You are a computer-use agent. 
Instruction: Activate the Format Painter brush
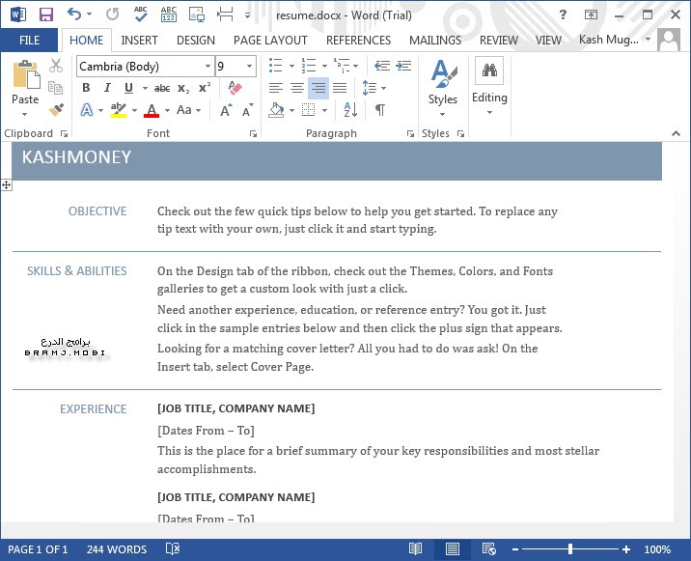click(56, 110)
